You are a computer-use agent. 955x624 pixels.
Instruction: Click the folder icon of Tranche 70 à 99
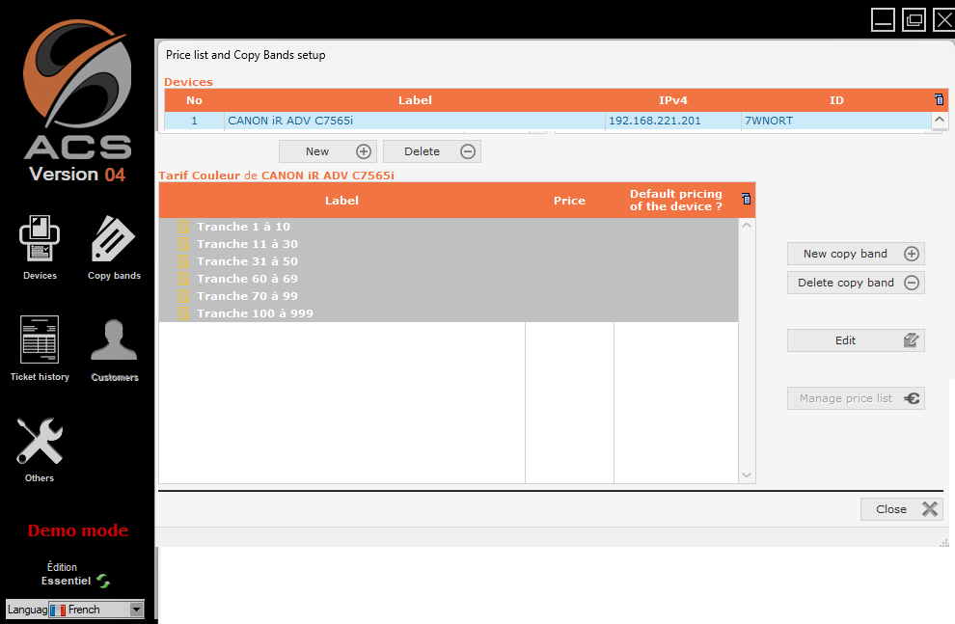click(x=183, y=296)
